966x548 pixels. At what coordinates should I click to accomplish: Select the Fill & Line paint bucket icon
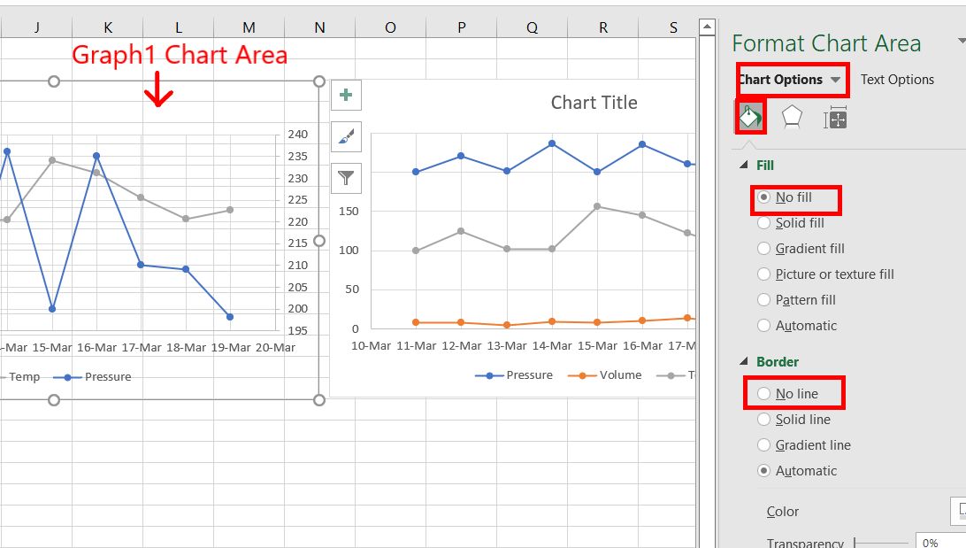748,116
